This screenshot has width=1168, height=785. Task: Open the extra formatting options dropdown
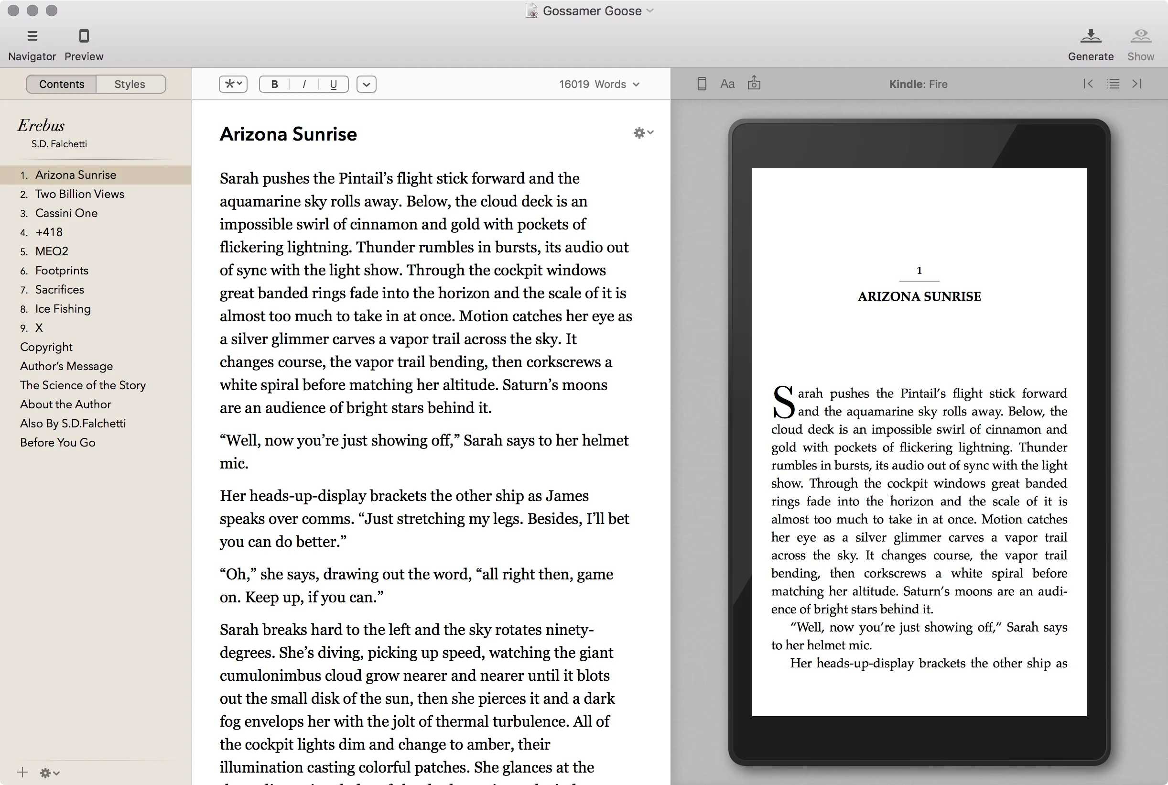(x=366, y=84)
